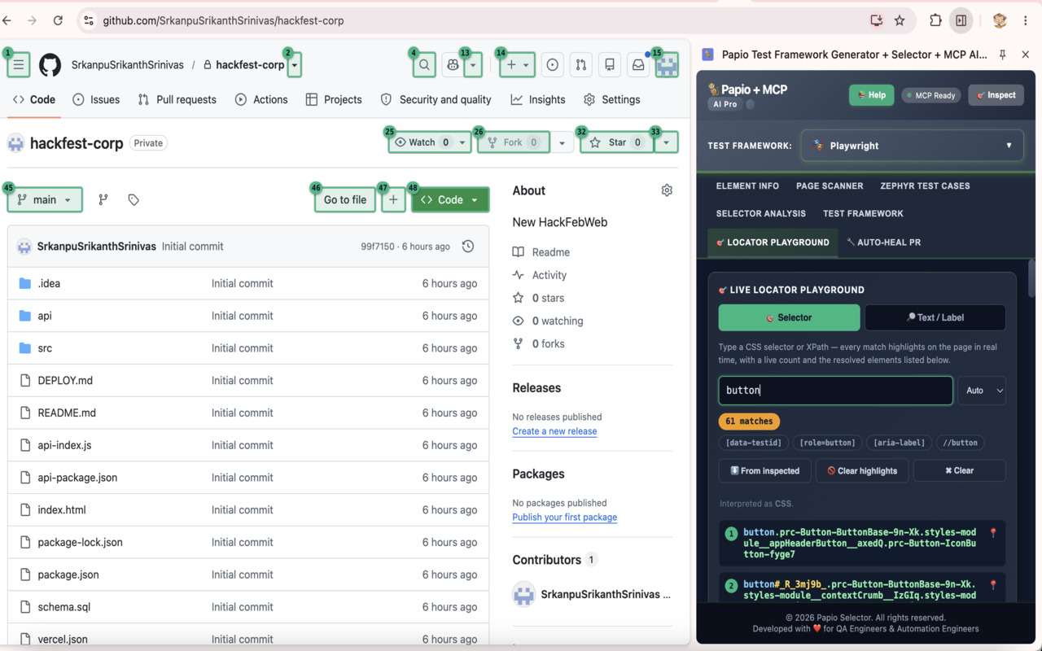This screenshot has width=1042, height=651.
Task: Star the hackfest-corp repository
Action: pos(617,142)
